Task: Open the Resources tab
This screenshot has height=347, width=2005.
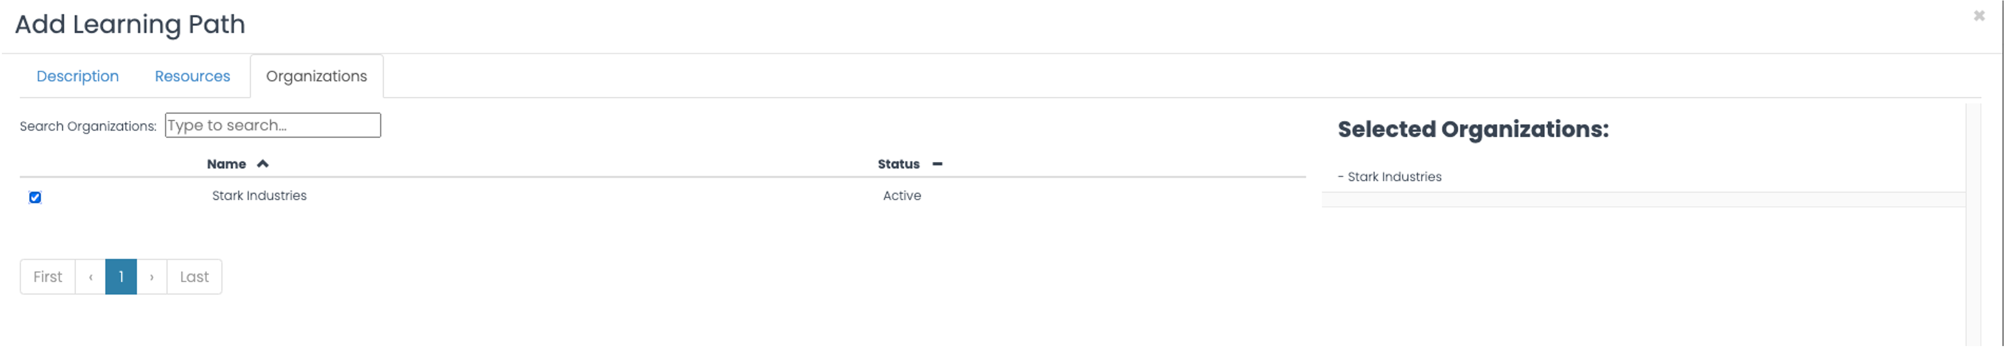Action: 192,76
